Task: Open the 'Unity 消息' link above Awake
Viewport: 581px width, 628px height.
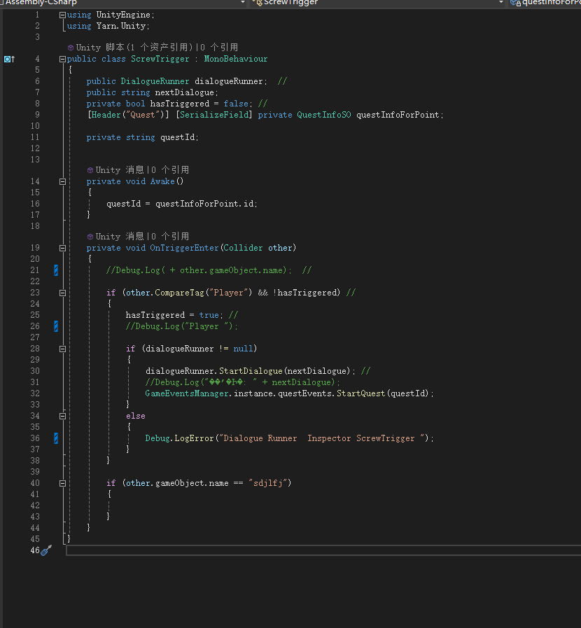Action: [120, 170]
